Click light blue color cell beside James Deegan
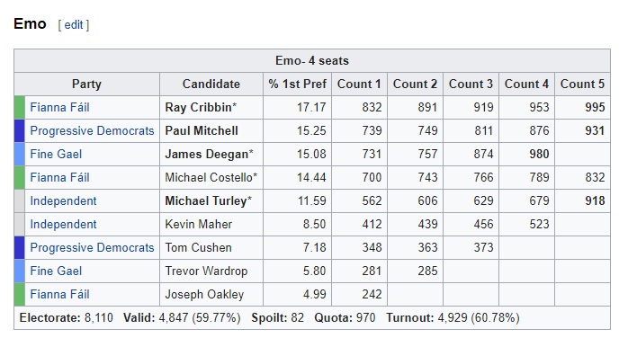Image resolution: width=628 pixels, height=338 pixels. [19, 154]
